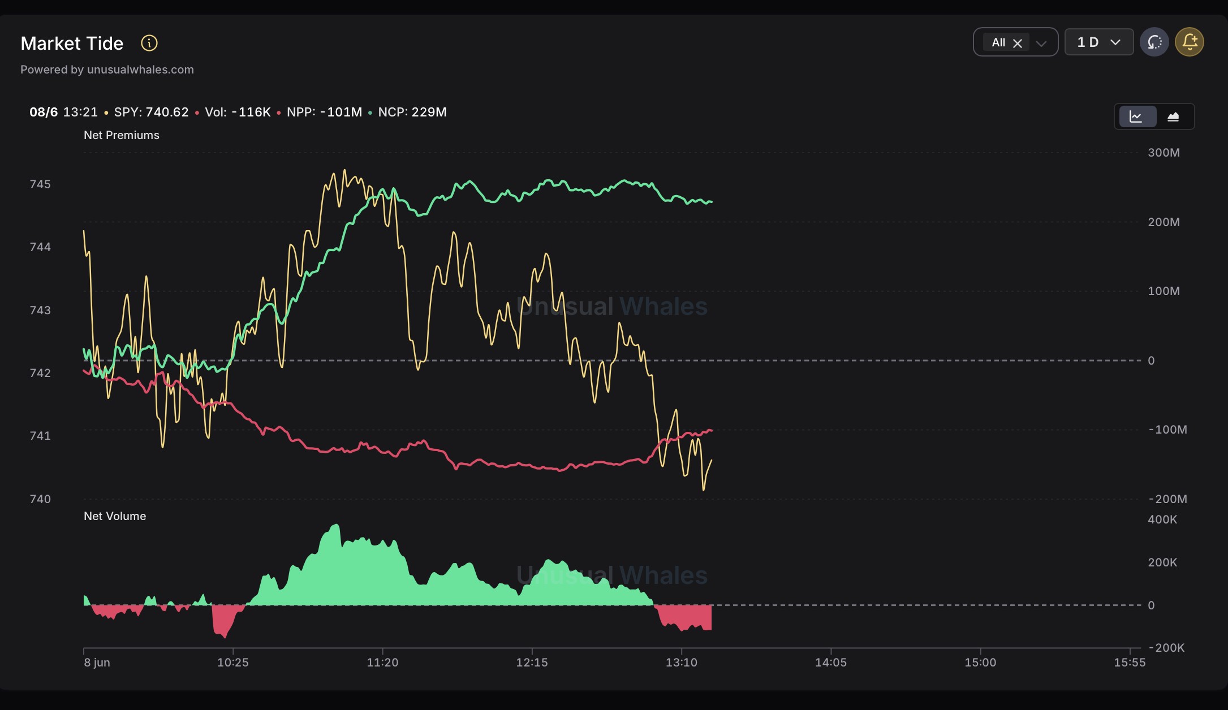
Task: Click the NCP: 229M legend value
Action: pos(412,112)
